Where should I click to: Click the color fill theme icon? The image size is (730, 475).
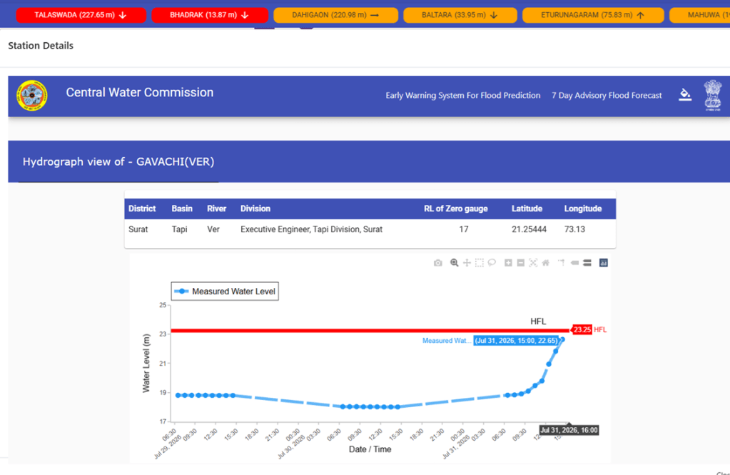point(685,94)
